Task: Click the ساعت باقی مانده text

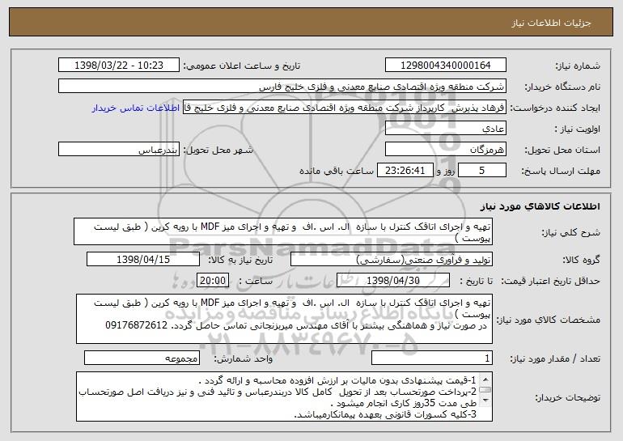Action: coord(337,172)
